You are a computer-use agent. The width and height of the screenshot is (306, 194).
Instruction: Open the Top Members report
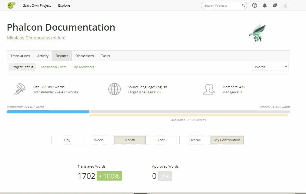tap(83, 67)
